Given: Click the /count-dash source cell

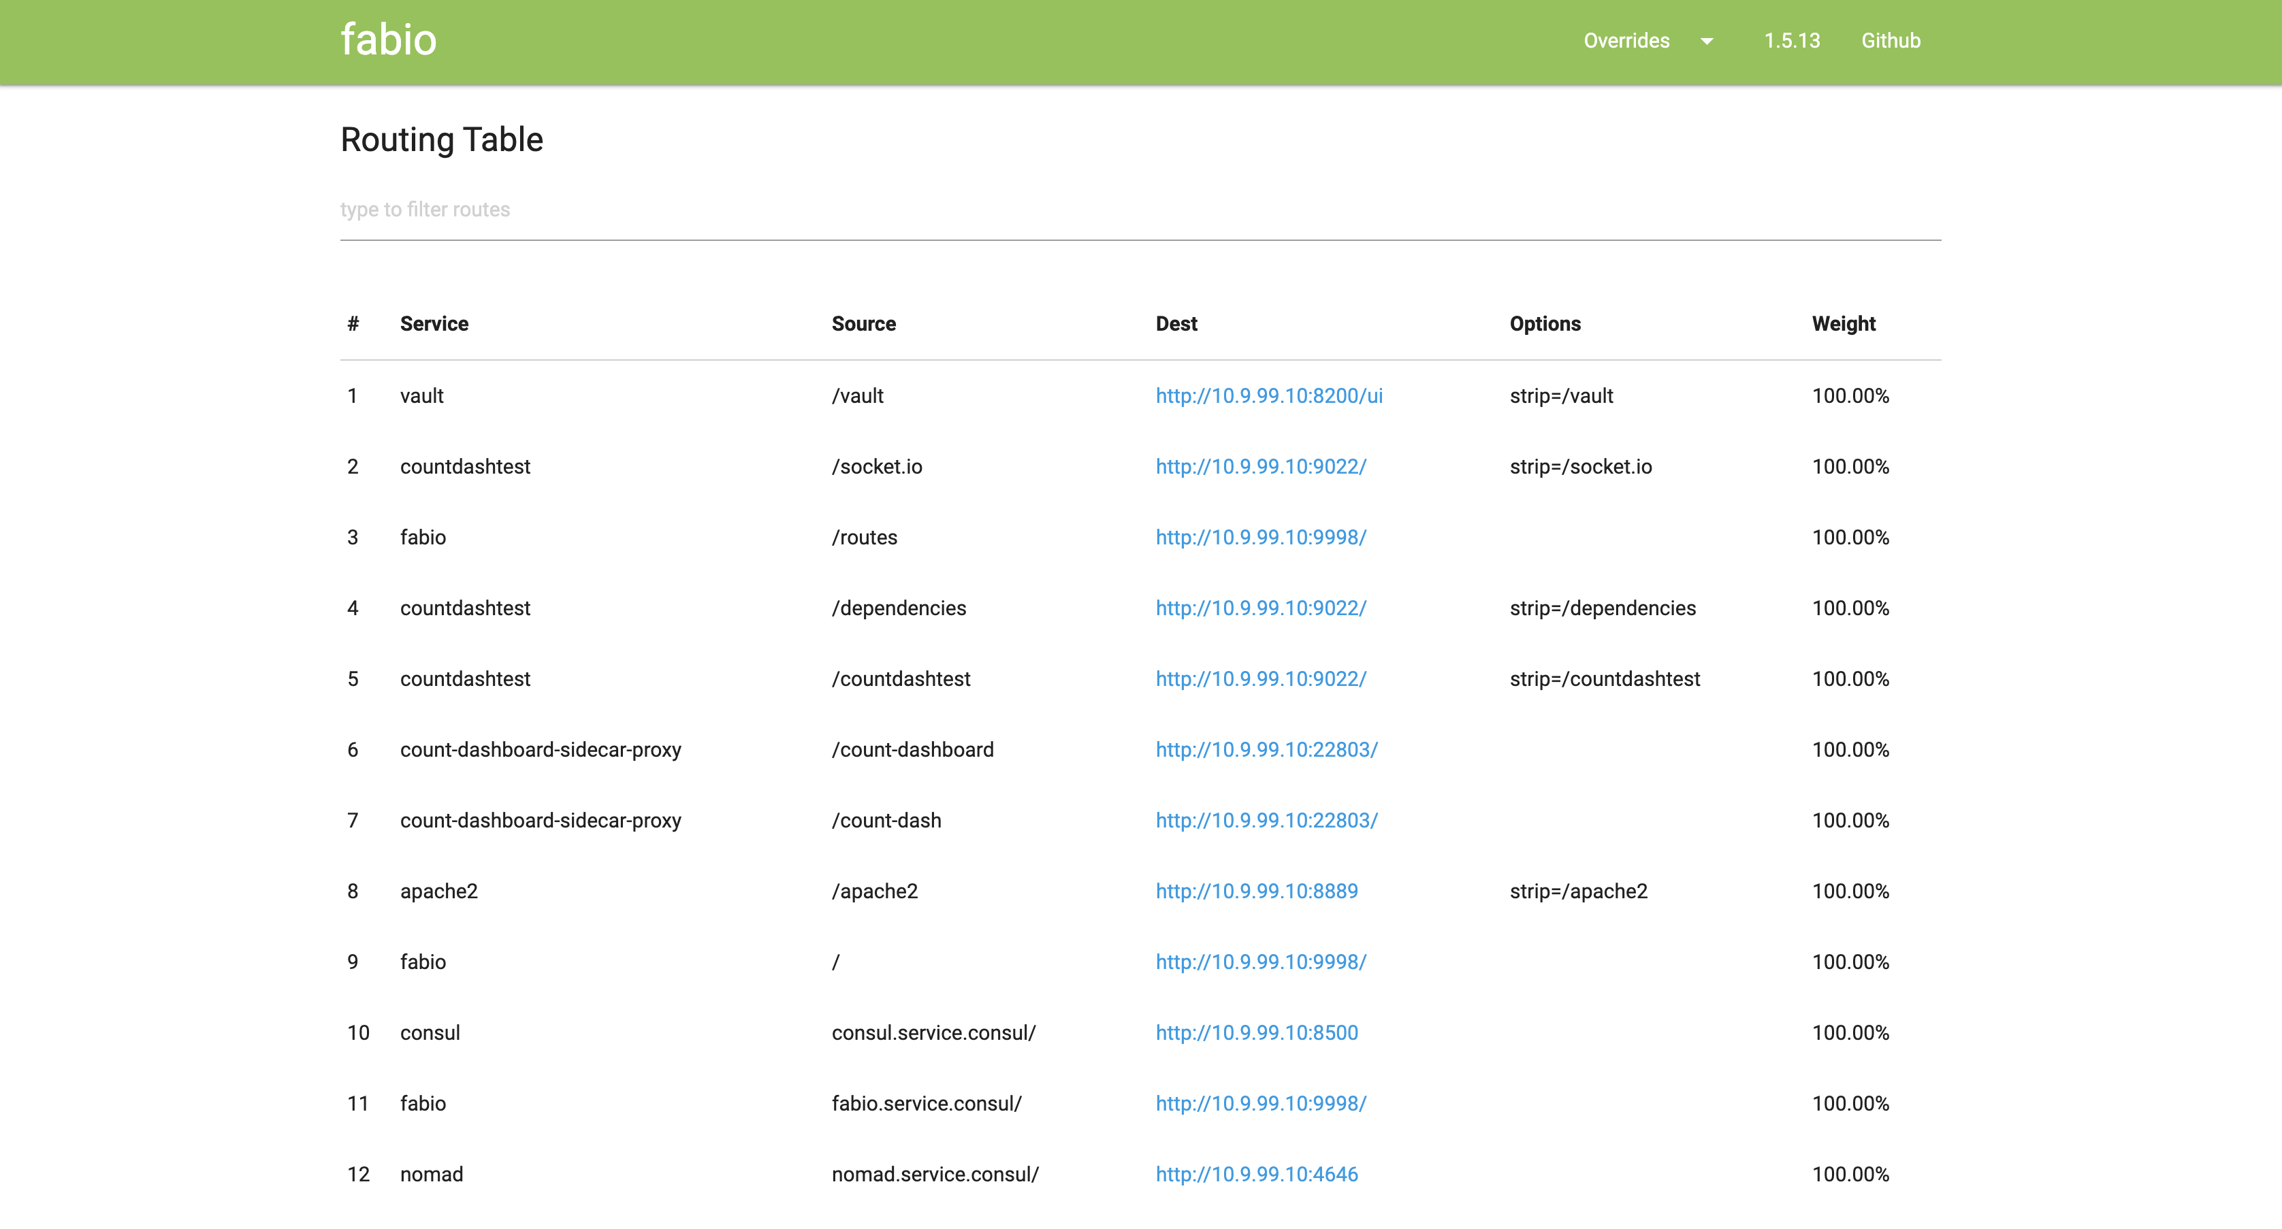Looking at the screenshot, I should click(886, 821).
